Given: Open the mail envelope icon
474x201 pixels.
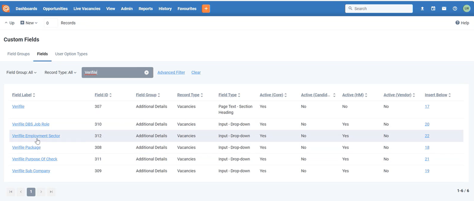Looking at the screenshot, I should point(444,9).
